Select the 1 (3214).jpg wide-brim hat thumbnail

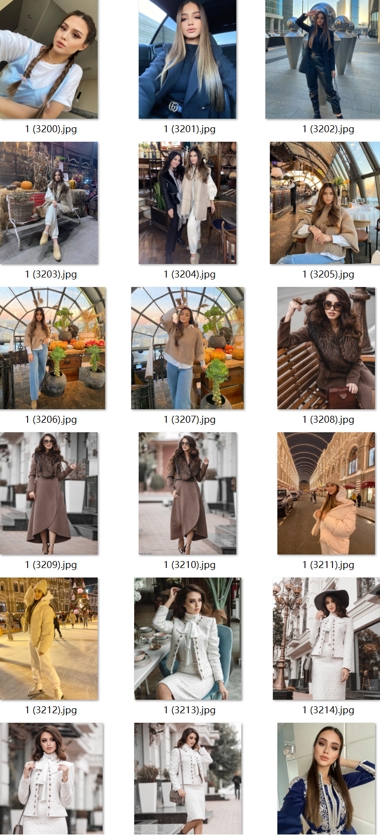pyautogui.click(x=324, y=639)
